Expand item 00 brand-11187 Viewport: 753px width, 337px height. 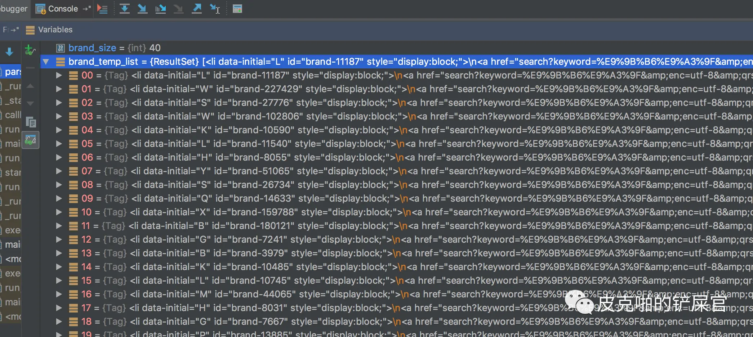click(59, 75)
